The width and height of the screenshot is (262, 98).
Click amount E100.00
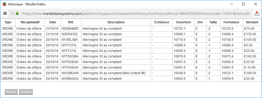250,40
